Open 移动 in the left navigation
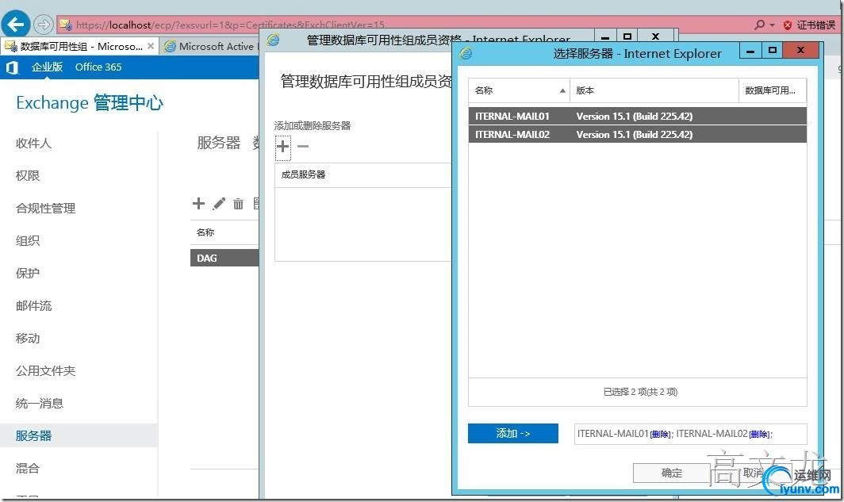The height and width of the screenshot is (502, 844). tap(28, 339)
